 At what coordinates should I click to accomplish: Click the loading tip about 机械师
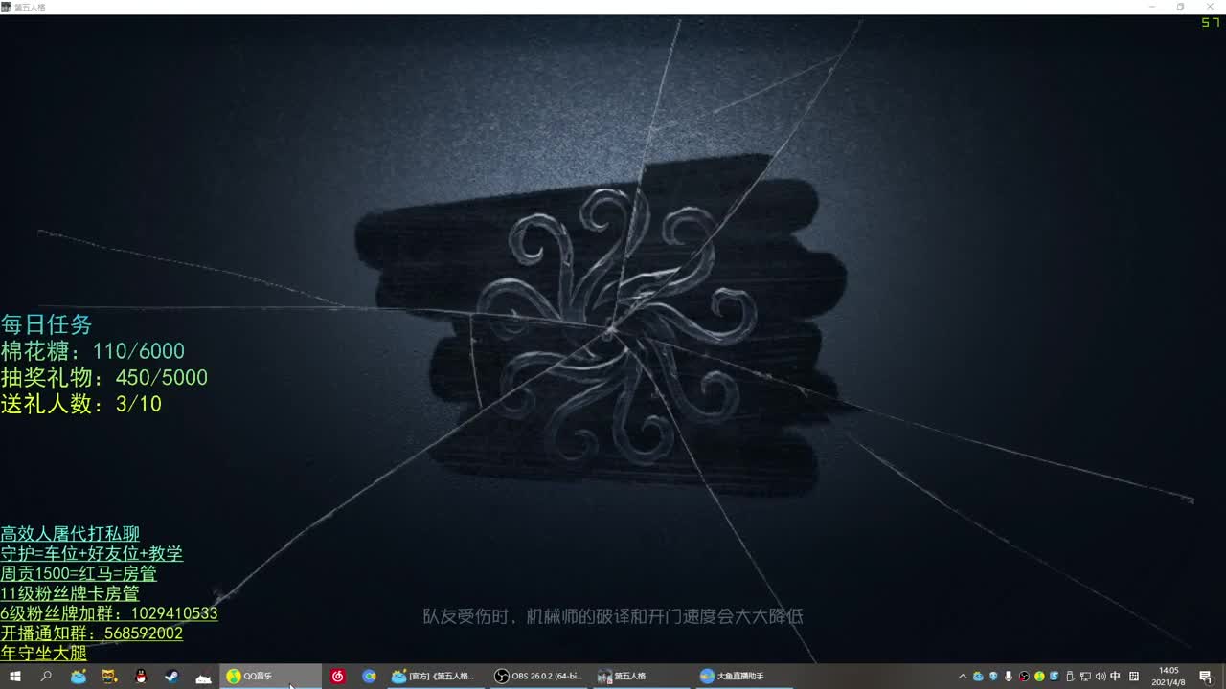click(x=613, y=617)
